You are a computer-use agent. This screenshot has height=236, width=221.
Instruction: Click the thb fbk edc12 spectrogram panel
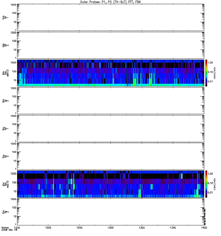click(x=111, y=73)
